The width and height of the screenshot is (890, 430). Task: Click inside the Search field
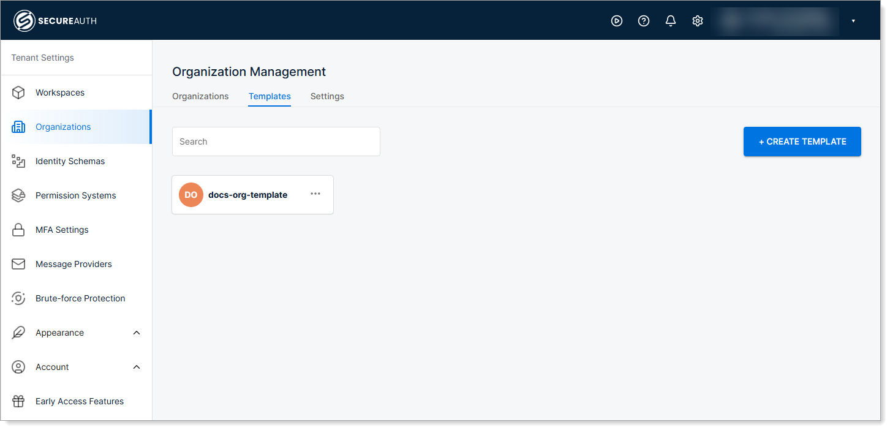click(x=276, y=141)
